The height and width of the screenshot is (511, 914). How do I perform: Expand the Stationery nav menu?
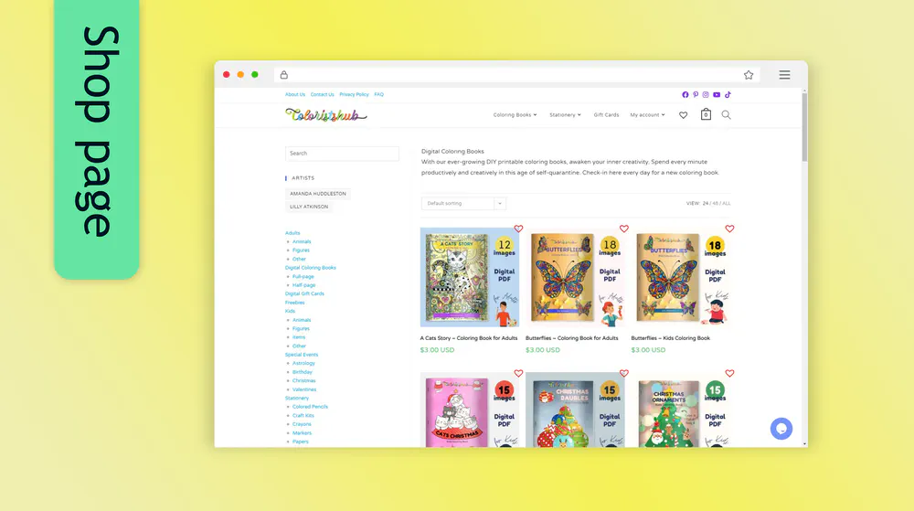click(x=565, y=115)
